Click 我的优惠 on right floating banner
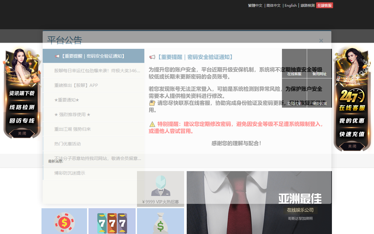 pyautogui.click(x=352, y=121)
